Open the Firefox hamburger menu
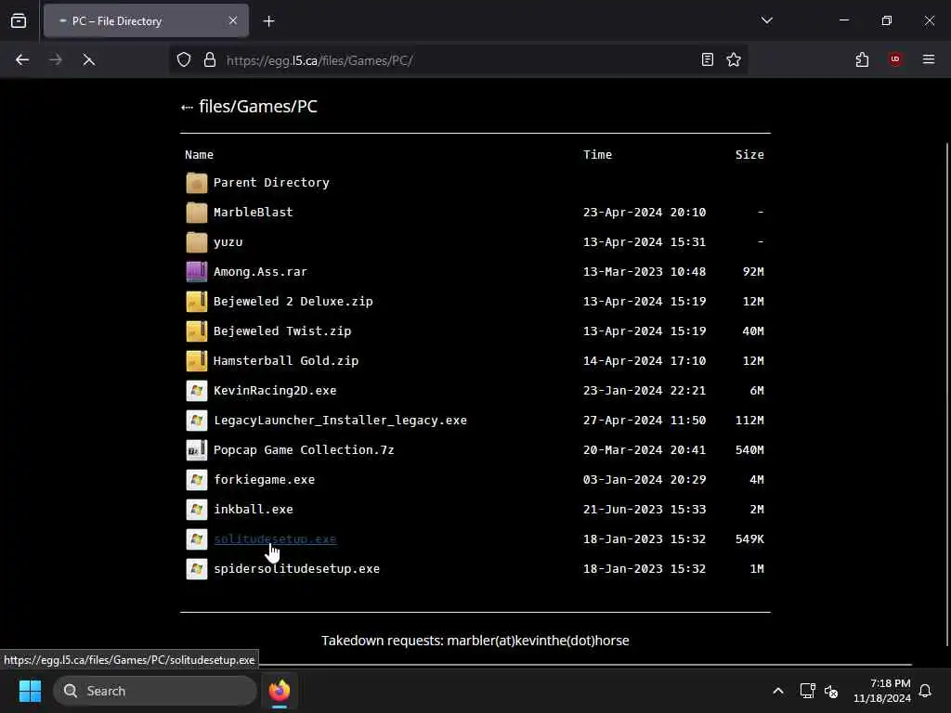The image size is (951, 713). click(929, 59)
